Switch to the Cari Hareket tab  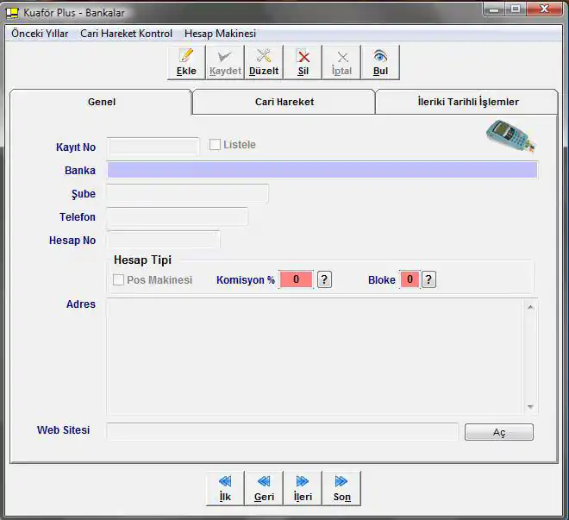pyautogui.click(x=284, y=102)
